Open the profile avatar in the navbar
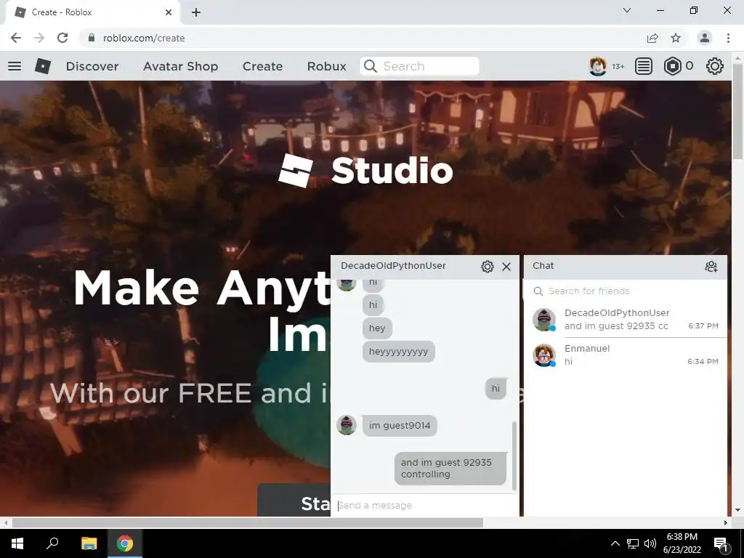Screen dimensions: 744x558 click(x=597, y=66)
